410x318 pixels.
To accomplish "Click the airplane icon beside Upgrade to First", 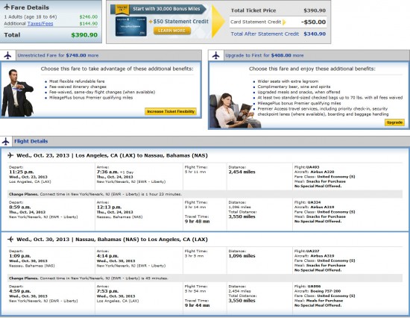I will pos(216,55).
